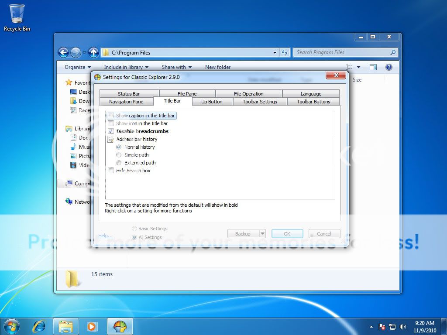Click the Up arrow navigation icon
The image size is (447, 335).
click(93, 52)
